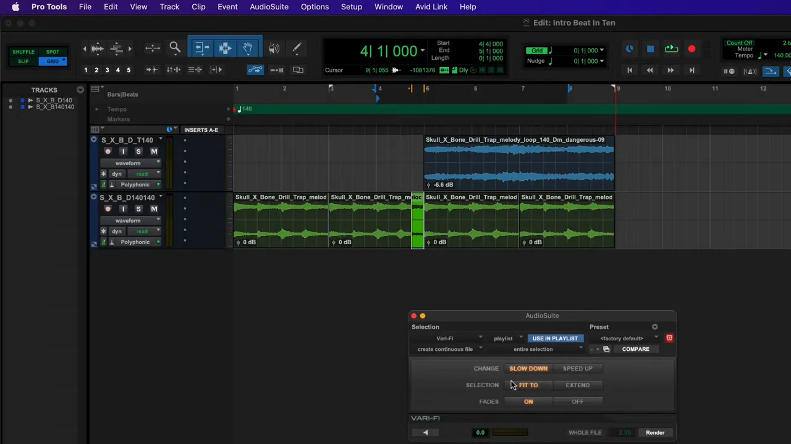Click the SPEED UP button

(577, 368)
